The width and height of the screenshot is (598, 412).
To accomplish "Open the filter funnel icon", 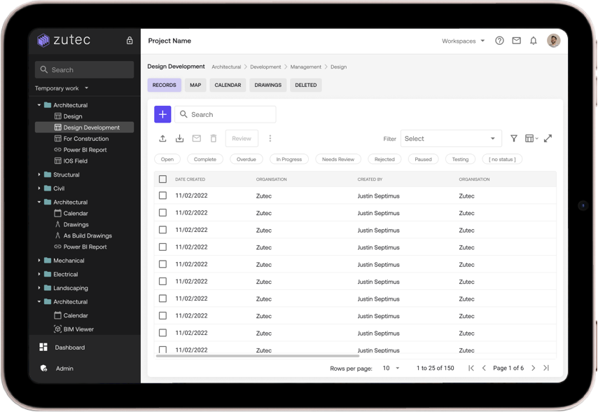I will click(x=514, y=139).
